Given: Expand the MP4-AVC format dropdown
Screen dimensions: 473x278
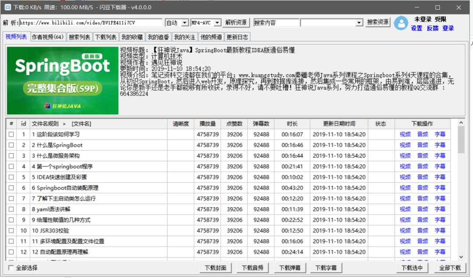Looking at the screenshot, I should [217, 23].
